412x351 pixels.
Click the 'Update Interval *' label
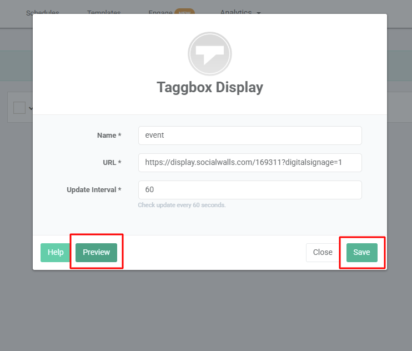pyautogui.click(x=94, y=190)
